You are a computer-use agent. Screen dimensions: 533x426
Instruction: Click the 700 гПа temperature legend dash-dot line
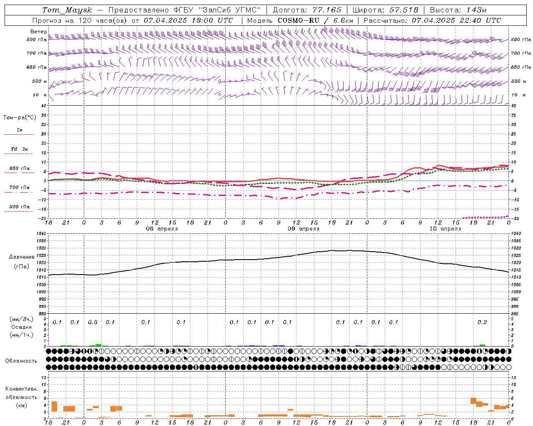point(19,193)
